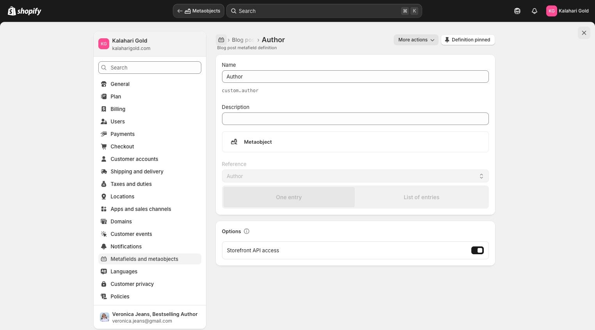Go to Shipping and delivery settings
The image size is (595, 330).
137,171
